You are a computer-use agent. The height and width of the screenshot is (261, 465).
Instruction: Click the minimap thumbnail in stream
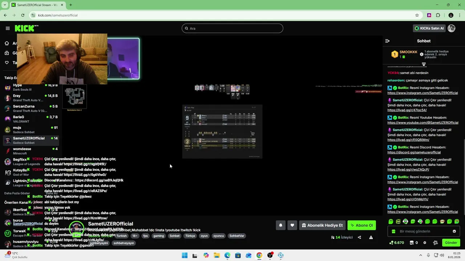(74, 97)
